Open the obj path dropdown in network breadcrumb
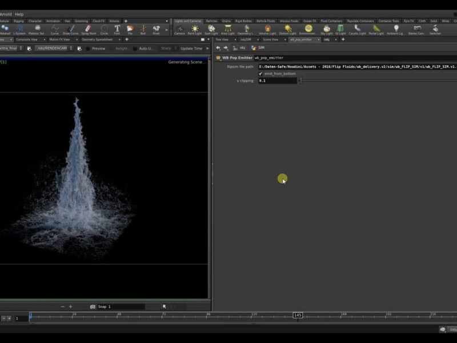This screenshot has width=457, height=343. click(x=241, y=48)
